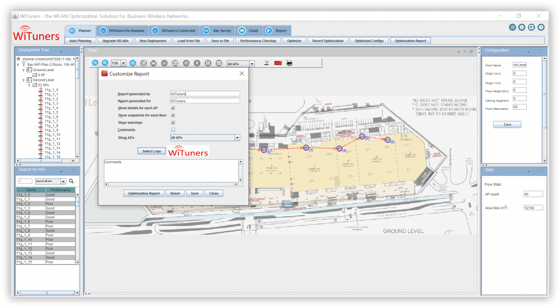Click the Report generated for field
560x308 pixels.
coord(204,101)
